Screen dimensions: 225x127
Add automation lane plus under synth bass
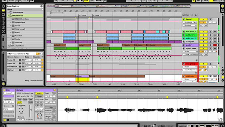click(197, 60)
